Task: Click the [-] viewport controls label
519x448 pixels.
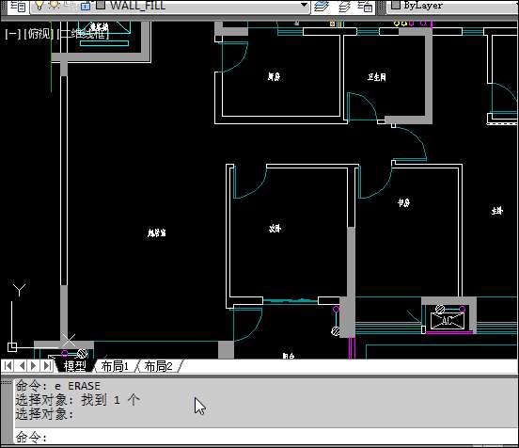Action: 12,34
